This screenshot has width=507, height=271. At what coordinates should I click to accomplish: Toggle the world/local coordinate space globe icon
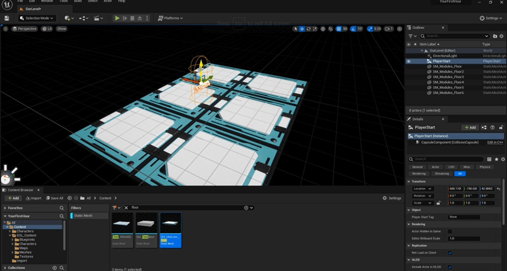pos(323,29)
